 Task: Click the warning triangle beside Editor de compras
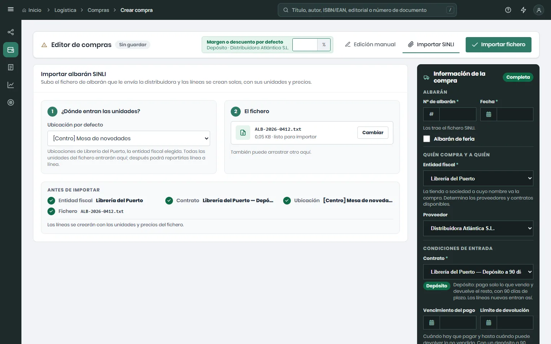(x=44, y=45)
